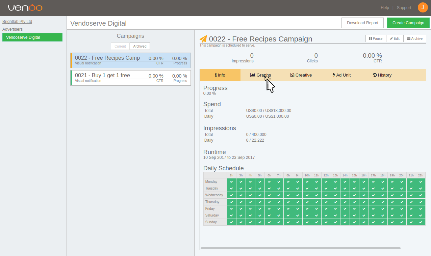
Task: Toggle Saturday 18h schedule cell
Action: click(383, 215)
